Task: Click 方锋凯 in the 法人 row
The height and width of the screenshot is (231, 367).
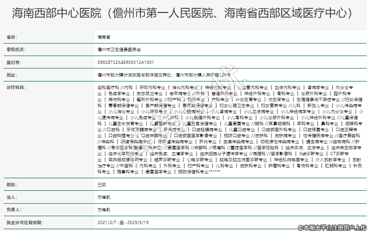Action: coord(104,197)
